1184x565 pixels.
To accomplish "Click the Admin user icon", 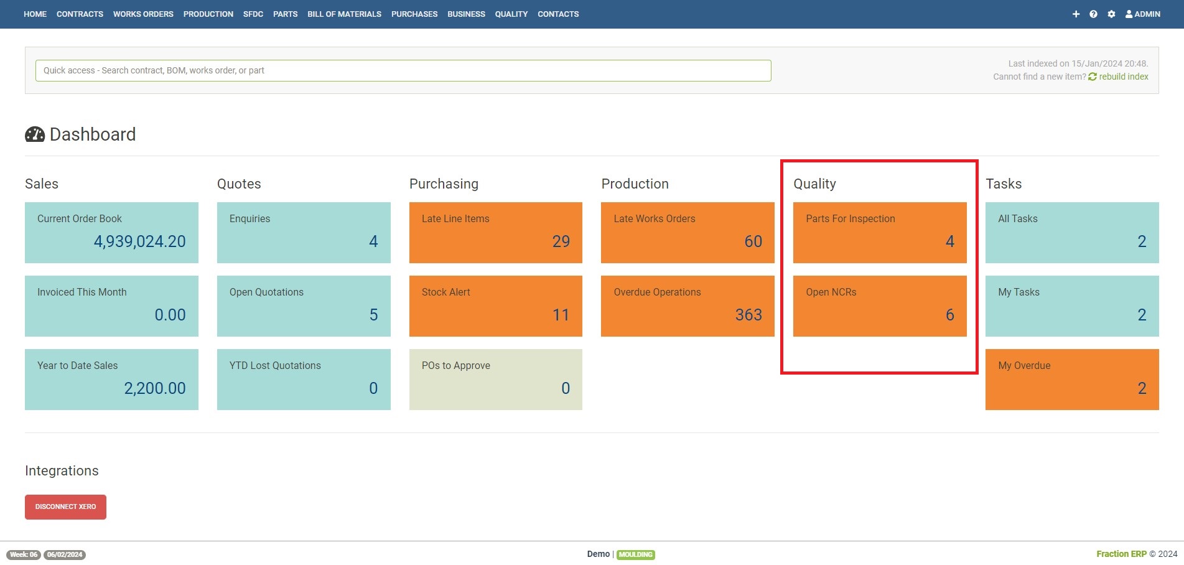I will click(x=1129, y=14).
